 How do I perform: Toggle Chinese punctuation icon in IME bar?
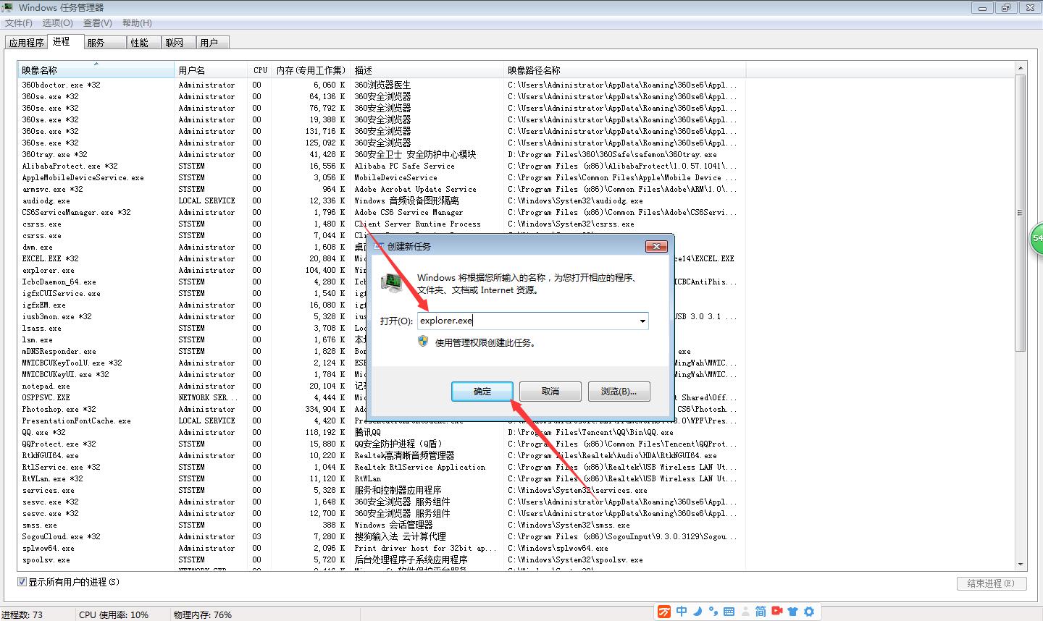pyautogui.click(x=713, y=612)
